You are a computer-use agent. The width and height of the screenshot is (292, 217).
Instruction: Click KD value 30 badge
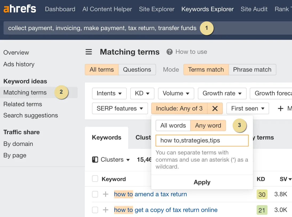[x=262, y=194]
